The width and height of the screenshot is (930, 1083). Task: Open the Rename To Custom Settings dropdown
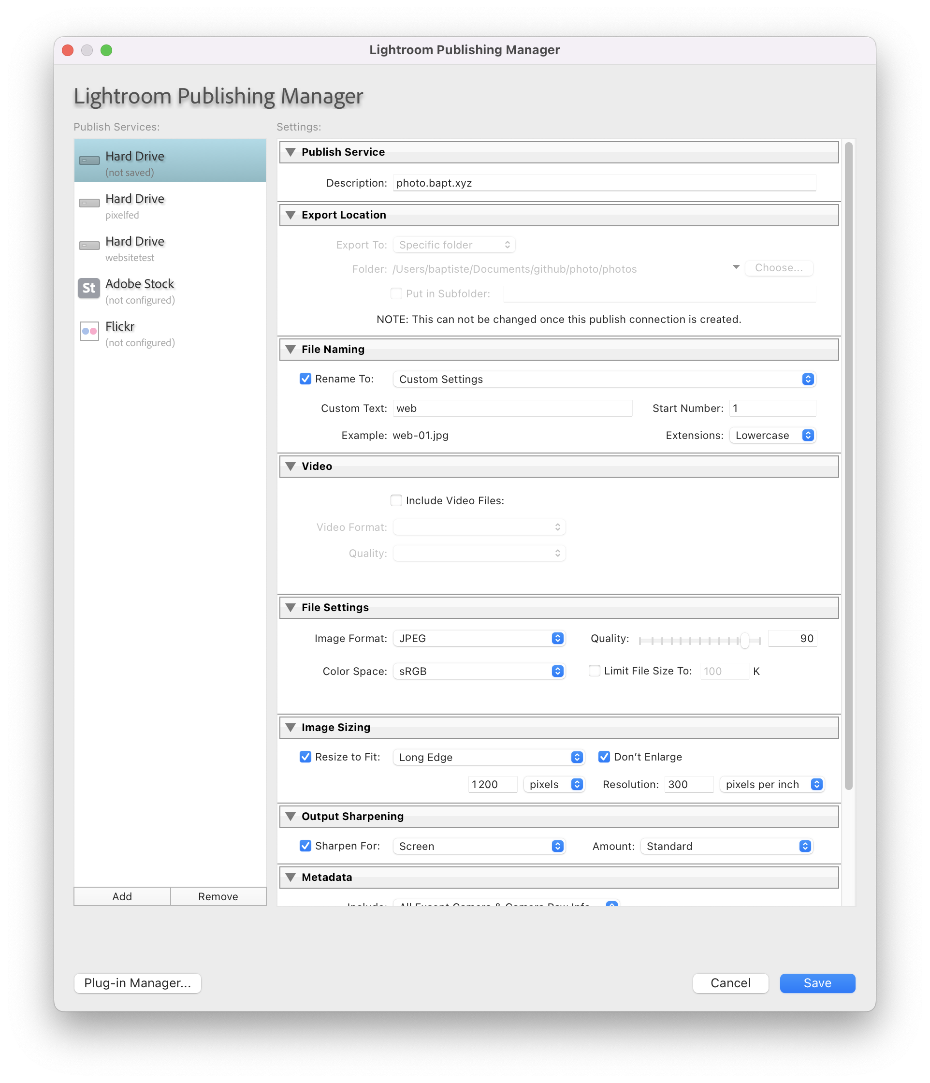pyautogui.click(x=604, y=380)
